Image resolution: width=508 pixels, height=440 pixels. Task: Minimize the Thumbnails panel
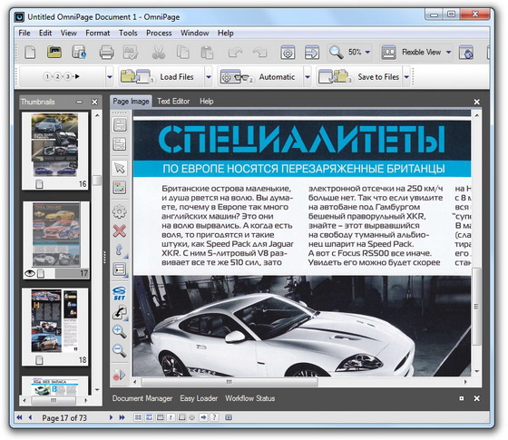80,102
